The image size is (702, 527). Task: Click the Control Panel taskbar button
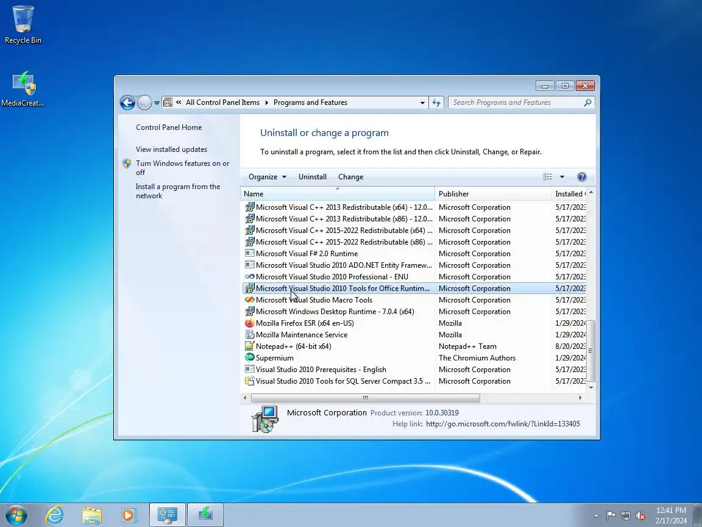168,515
